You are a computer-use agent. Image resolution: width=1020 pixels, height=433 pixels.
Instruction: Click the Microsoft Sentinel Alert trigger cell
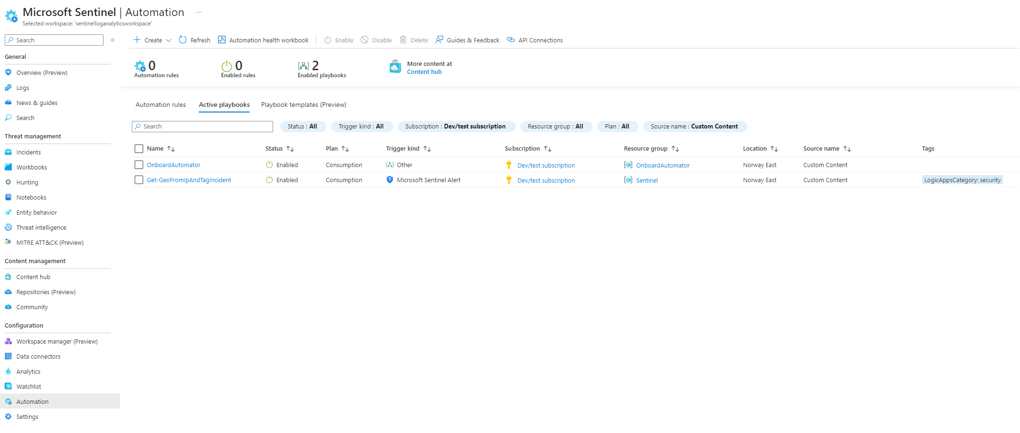423,180
